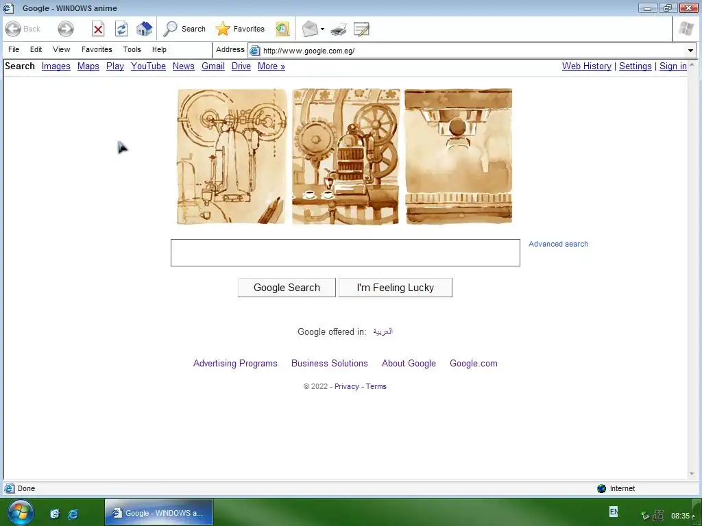Click the Internet zone globe icon

click(601, 488)
